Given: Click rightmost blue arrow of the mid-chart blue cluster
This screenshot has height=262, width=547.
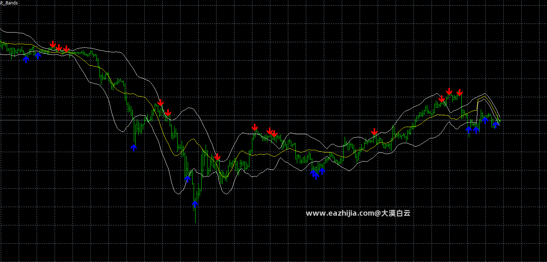Looking at the screenshot, I should coord(322,171).
